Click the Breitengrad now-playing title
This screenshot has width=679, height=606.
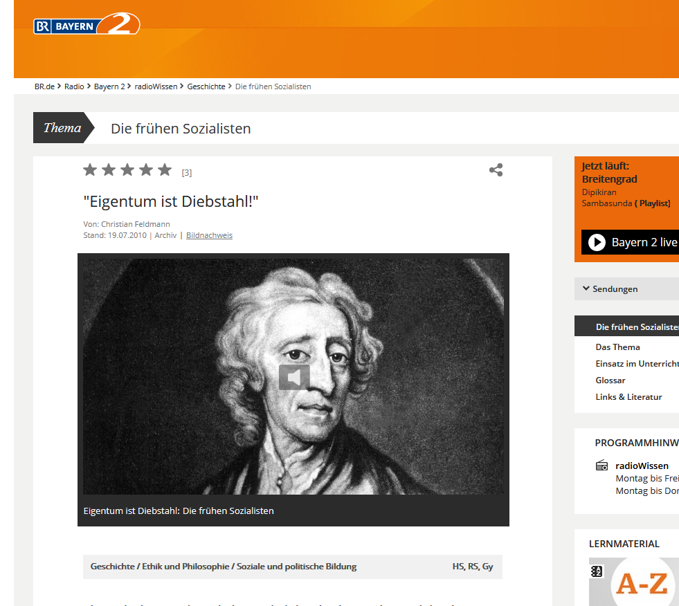(609, 179)
